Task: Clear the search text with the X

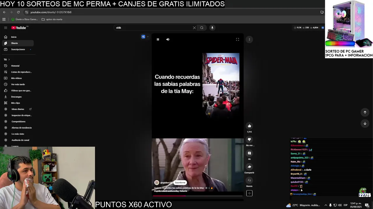Action: pos(194,28)
